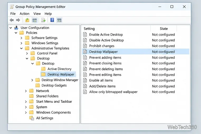The height and width of the screenshot is (134, 201).
Task: Click the Administrative Templates folder icon
Action: point(27,48)
